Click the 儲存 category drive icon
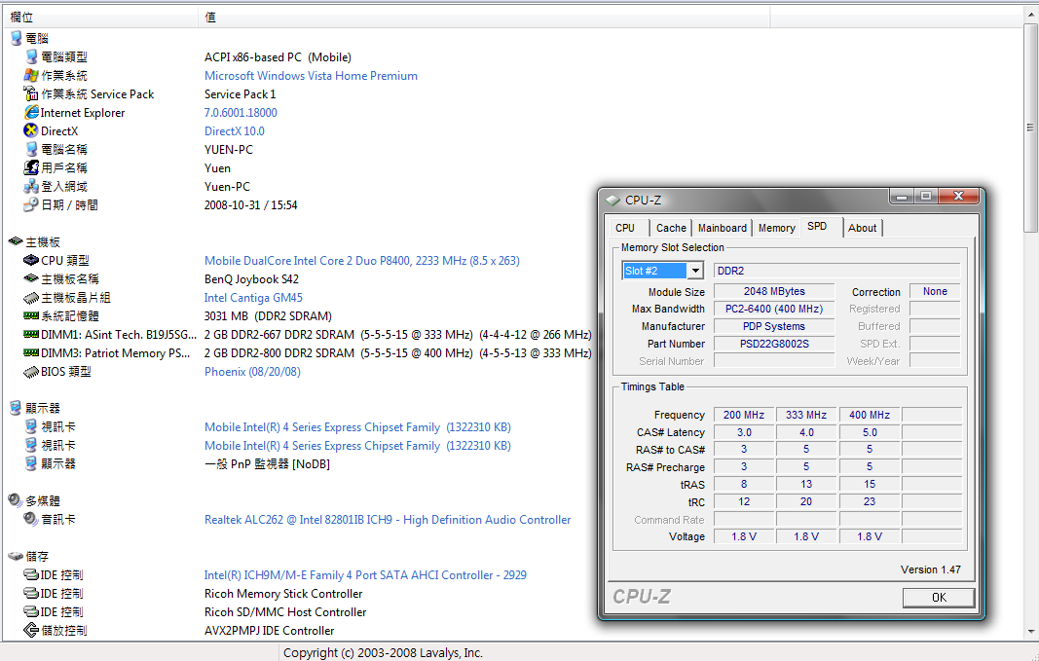Image resolution: width=1039 pixels, height=661 pixels. [16, 557]
